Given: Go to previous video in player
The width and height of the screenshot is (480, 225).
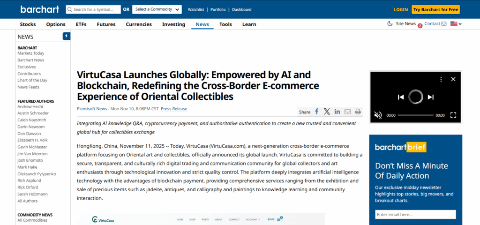Looking at the screenshot, I should coord(401,97).
